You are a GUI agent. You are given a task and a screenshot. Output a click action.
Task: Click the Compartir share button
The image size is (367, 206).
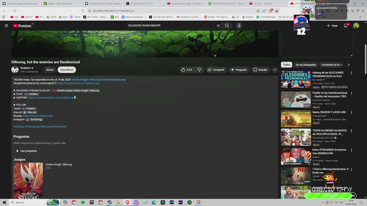click(216, 70)
